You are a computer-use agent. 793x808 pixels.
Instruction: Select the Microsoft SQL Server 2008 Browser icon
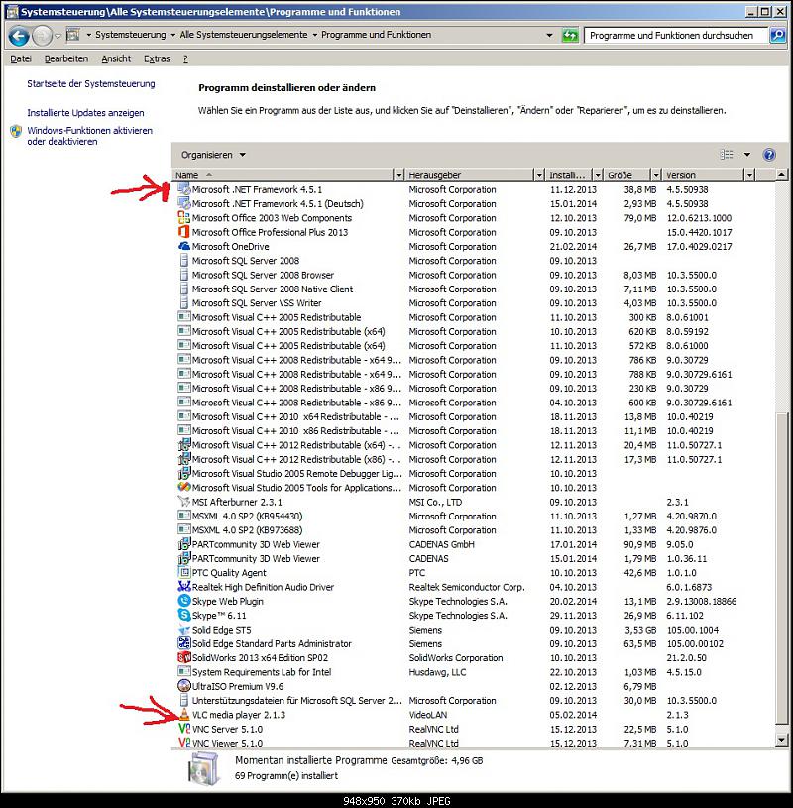pos(184,275)
